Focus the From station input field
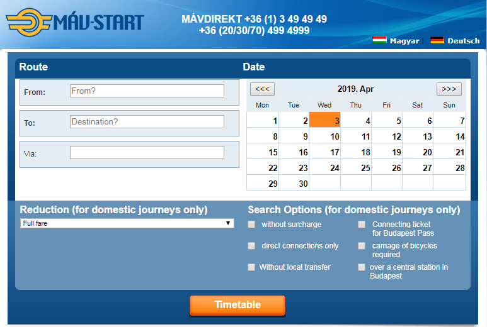 coord(147,91)
